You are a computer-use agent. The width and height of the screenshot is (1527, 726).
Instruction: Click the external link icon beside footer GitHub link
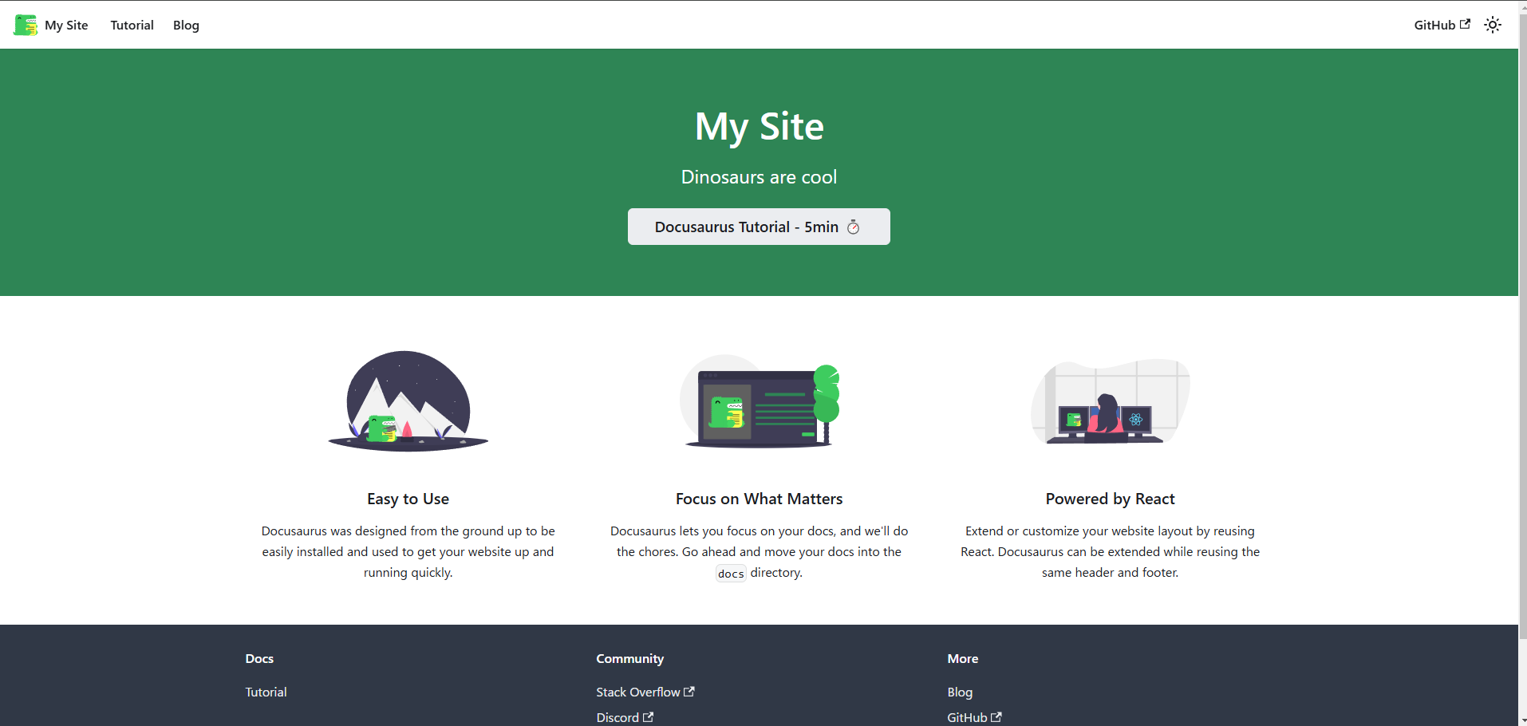click(x=996, y=716)
